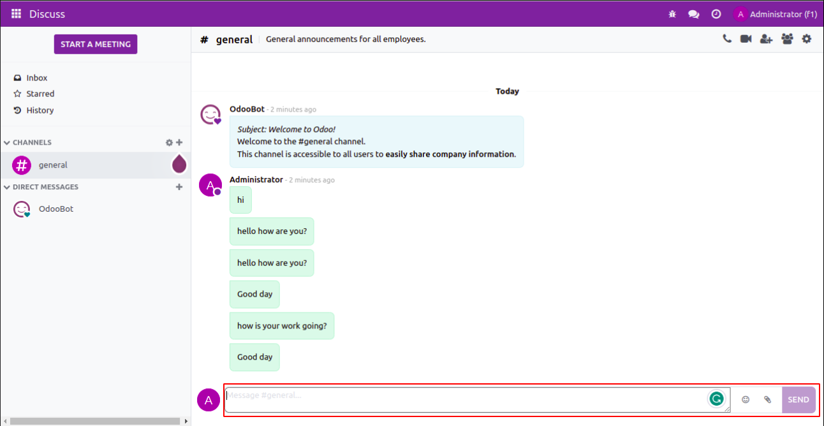Open the OdooBot direct message chat
Screen dimensions: 824x426
pos(96,209)
